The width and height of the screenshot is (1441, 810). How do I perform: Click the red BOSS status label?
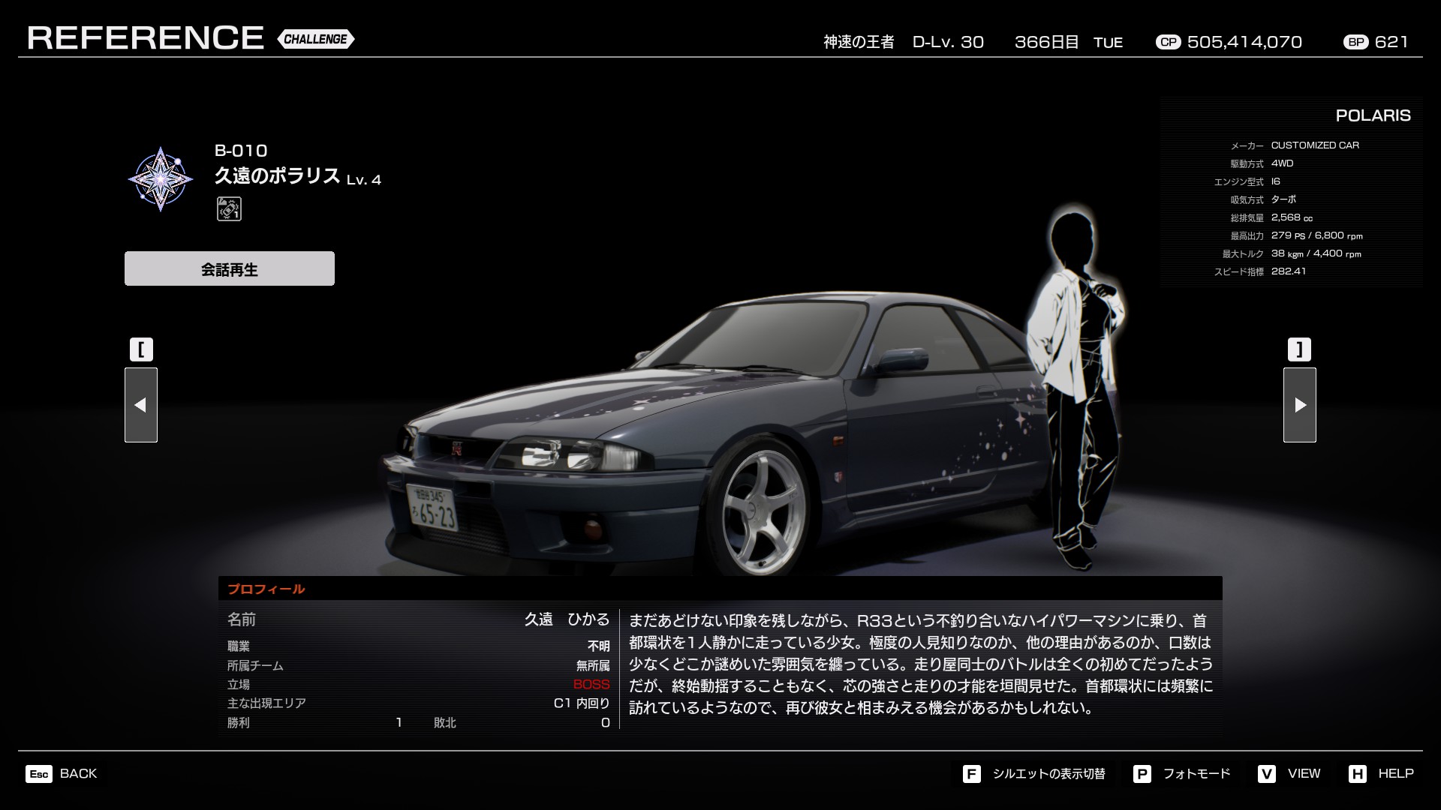pos(591,685)
